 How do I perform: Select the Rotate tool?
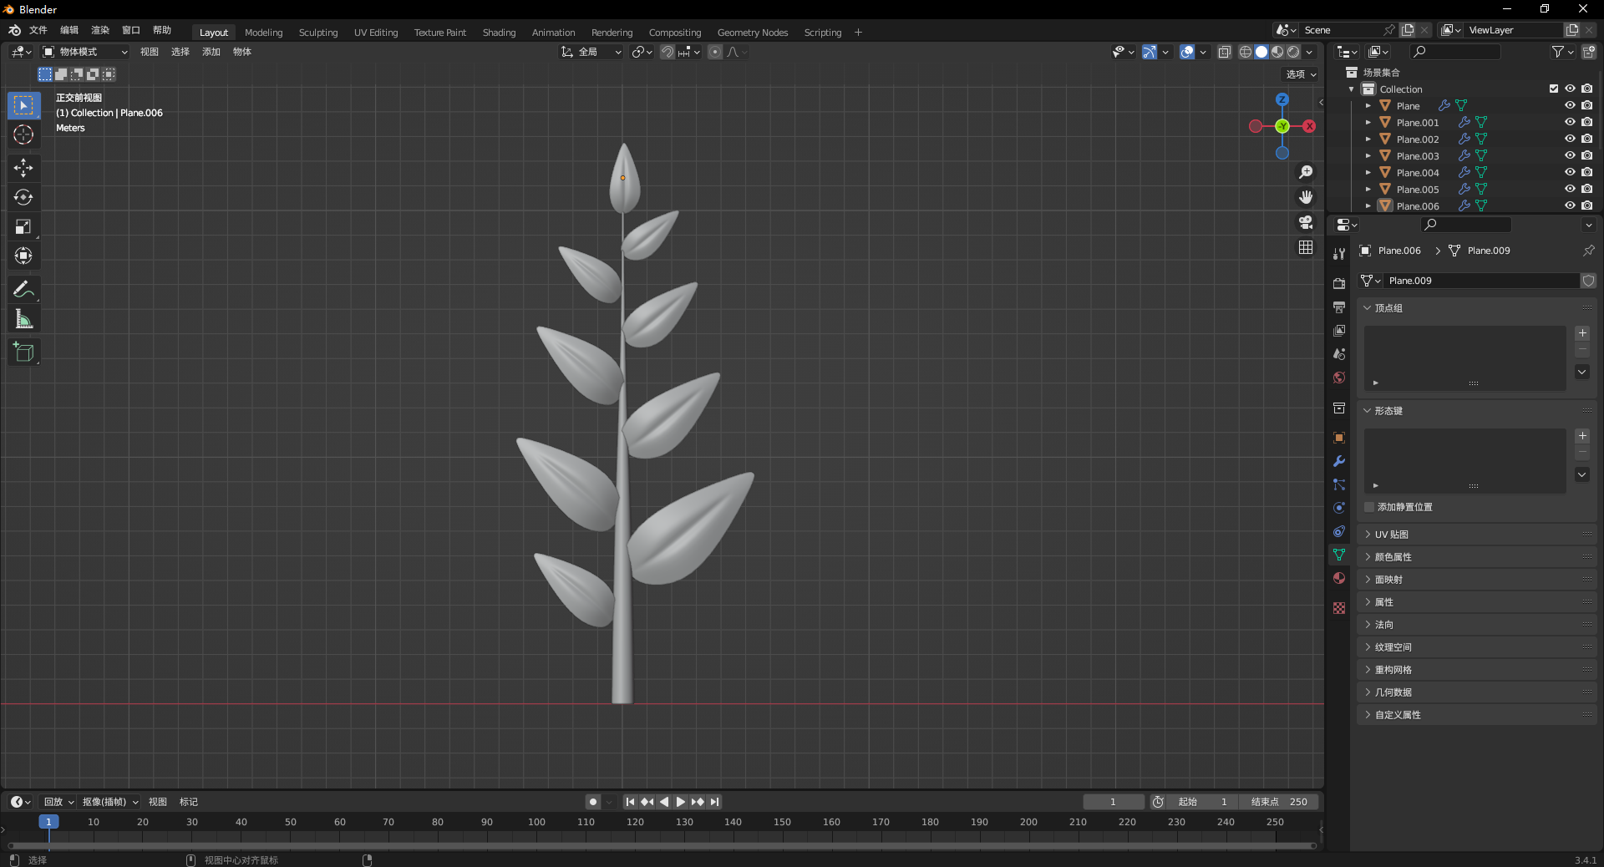23,197
